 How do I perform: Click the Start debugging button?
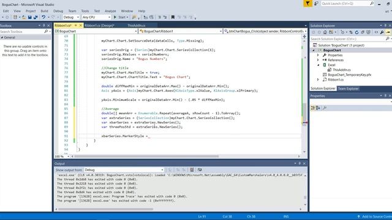pyautogui.click(x=120, y=17)
